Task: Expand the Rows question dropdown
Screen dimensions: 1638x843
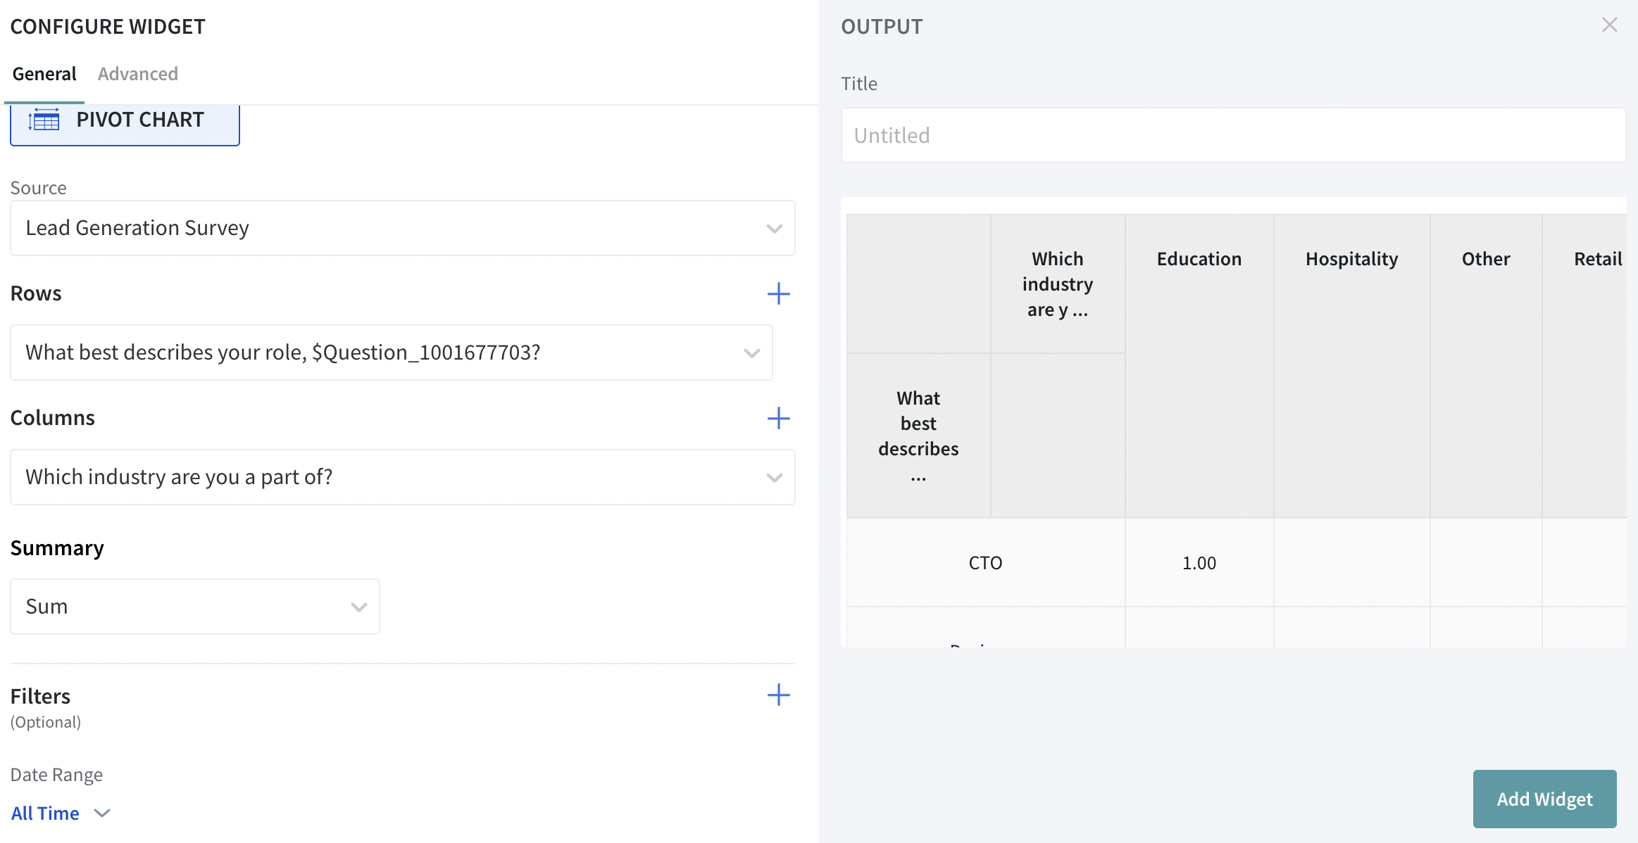Action: tap(391, 353)
